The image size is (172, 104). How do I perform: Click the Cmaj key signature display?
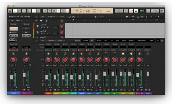[x=108, y=11]
